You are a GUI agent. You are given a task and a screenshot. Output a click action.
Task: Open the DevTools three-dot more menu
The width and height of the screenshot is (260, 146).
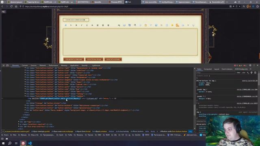[x=254, y=66]
